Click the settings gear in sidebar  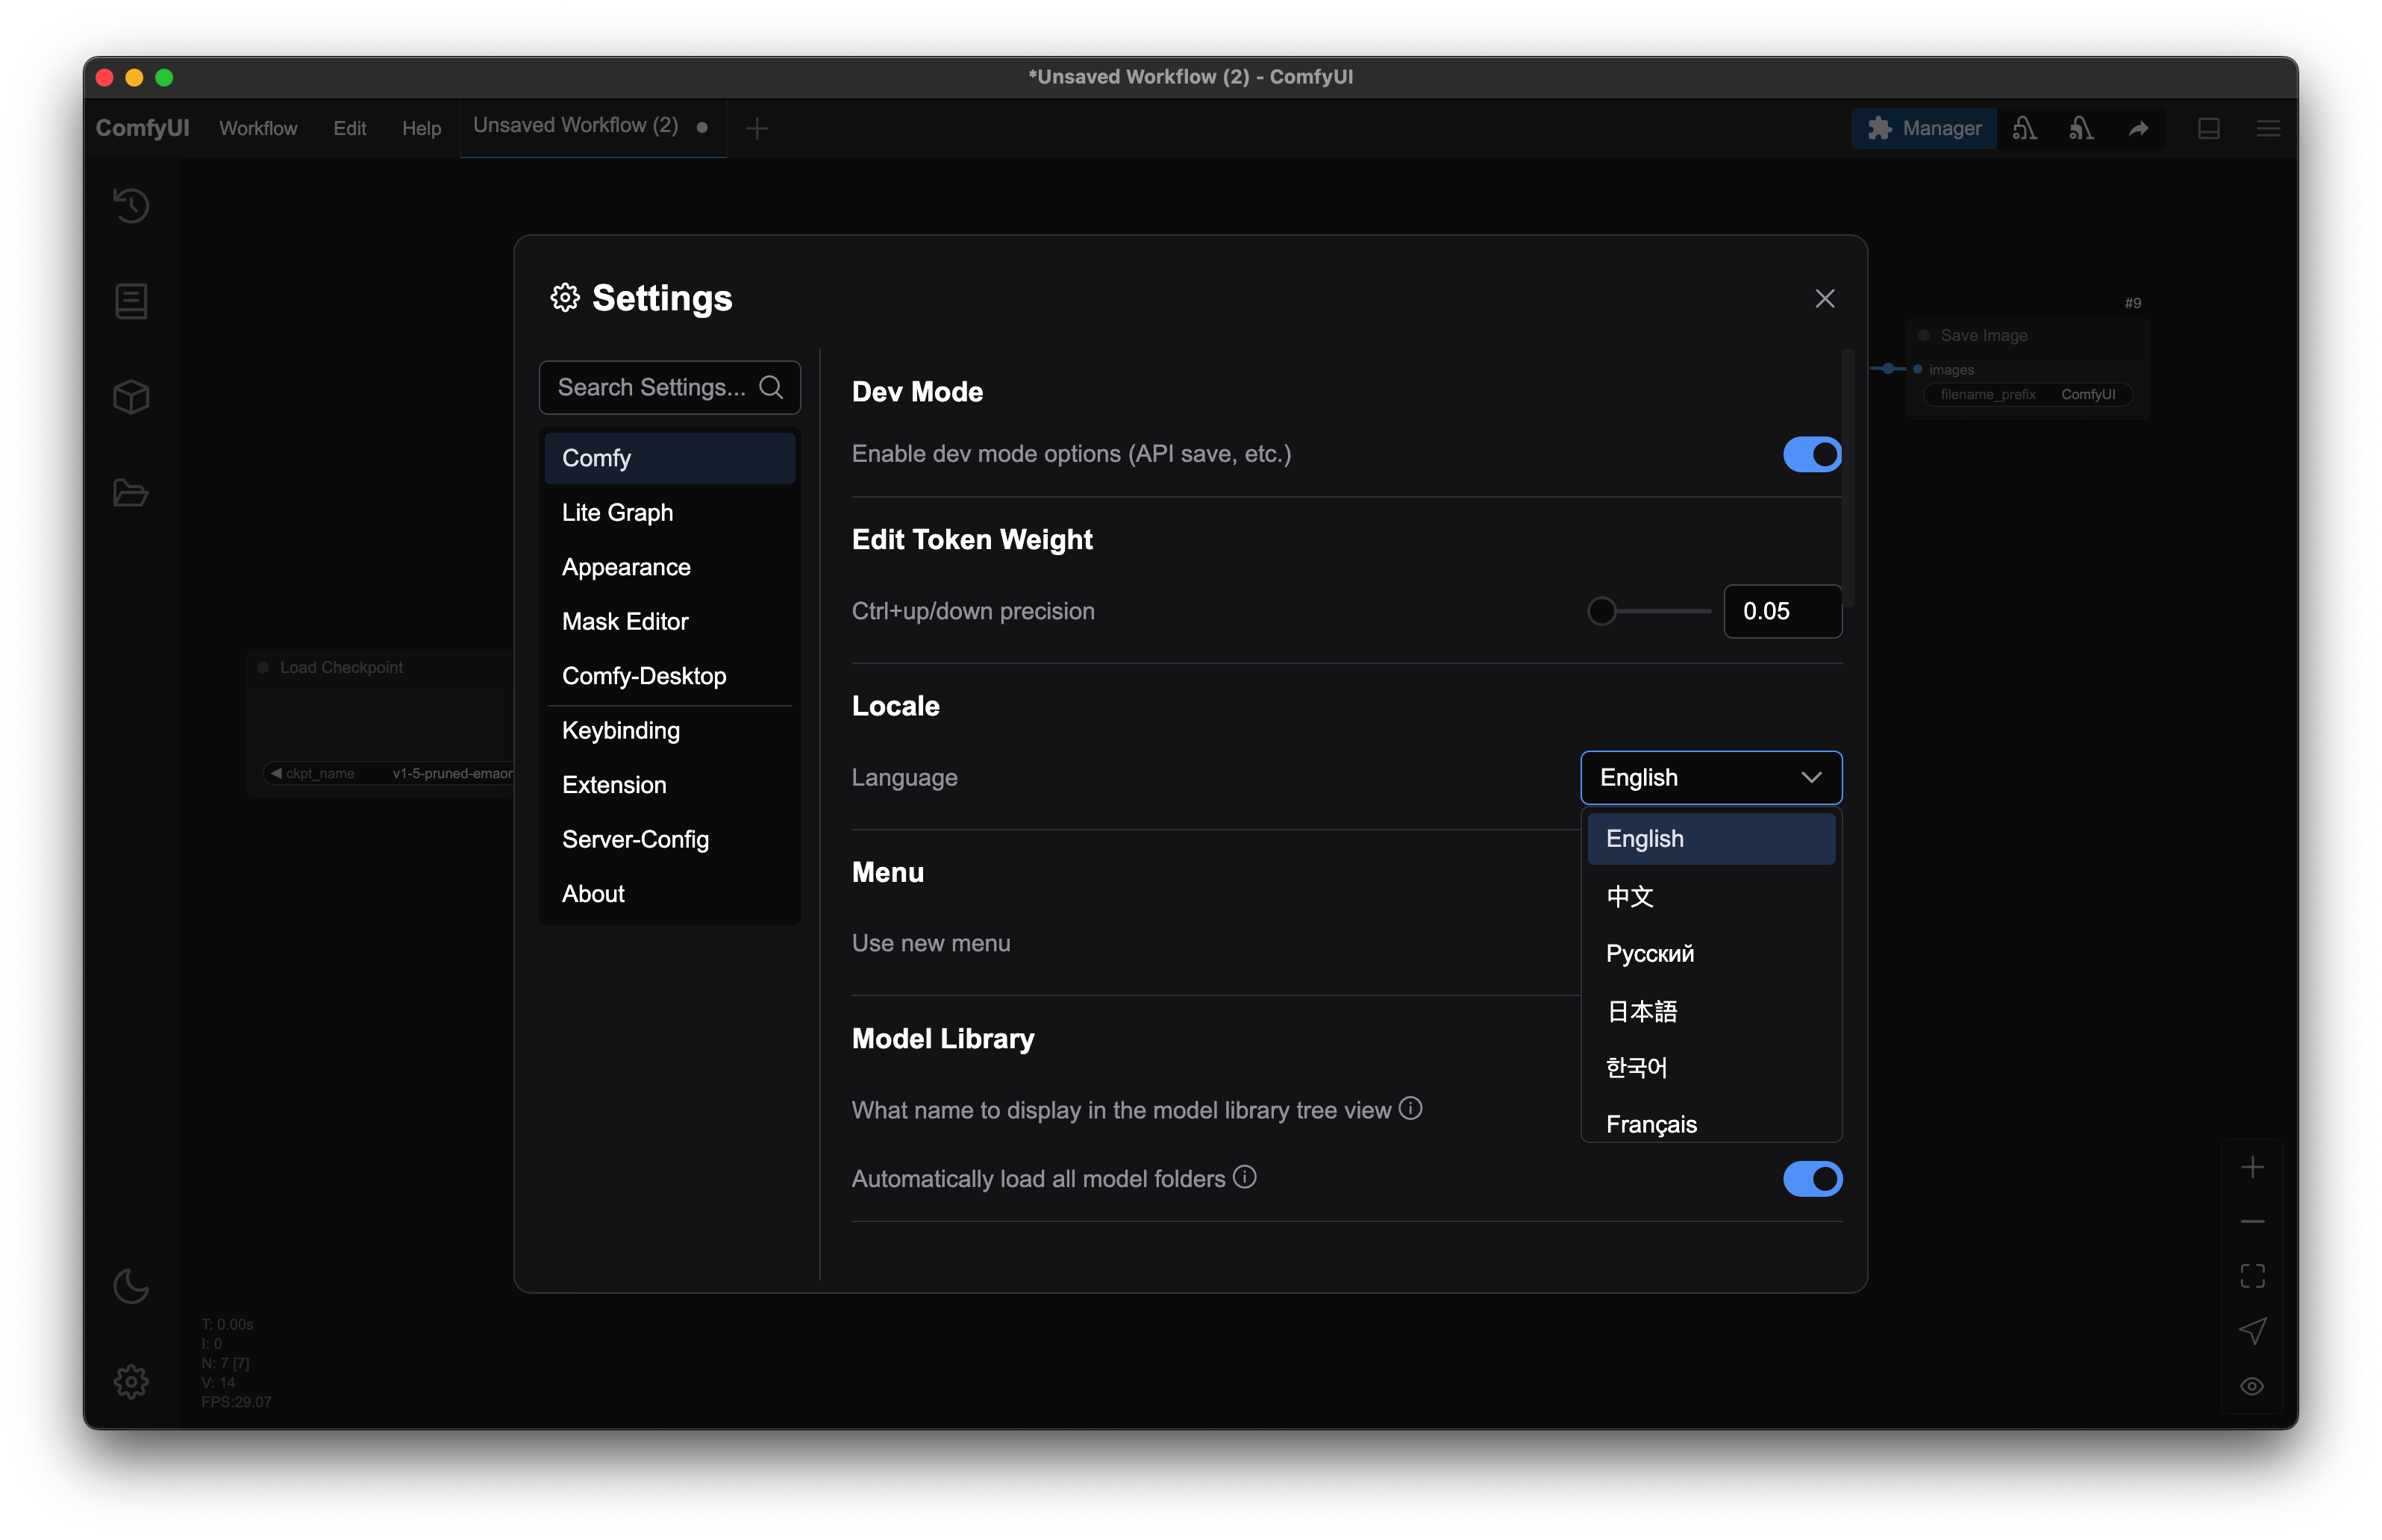pyautogui.click(x=131, y=1382)
